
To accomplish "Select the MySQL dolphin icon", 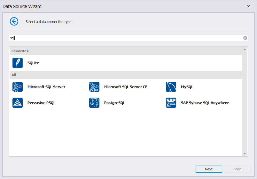I will [x=171, y=87].
